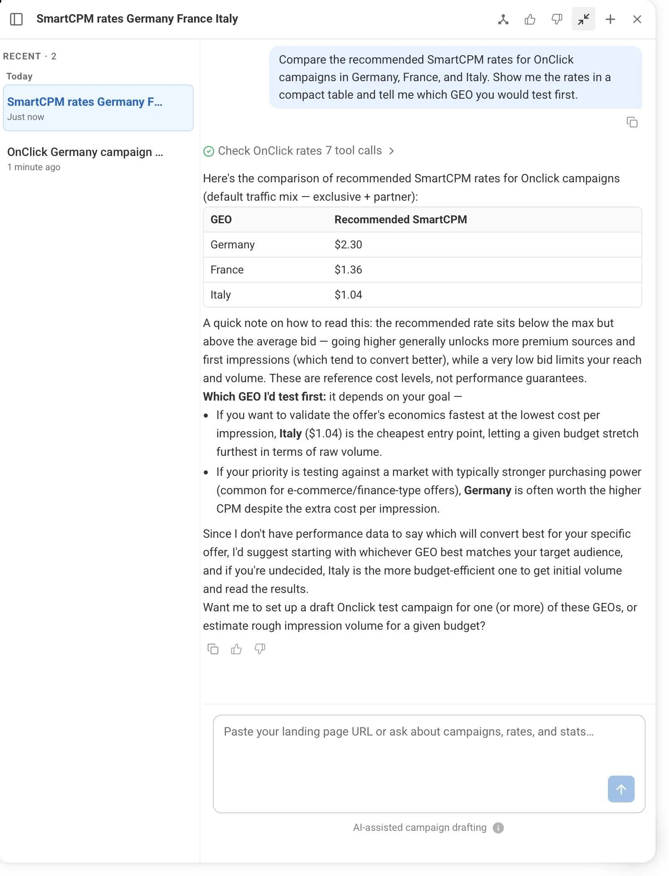
Task: Send message with arrow button
Action: click(621, 789)
